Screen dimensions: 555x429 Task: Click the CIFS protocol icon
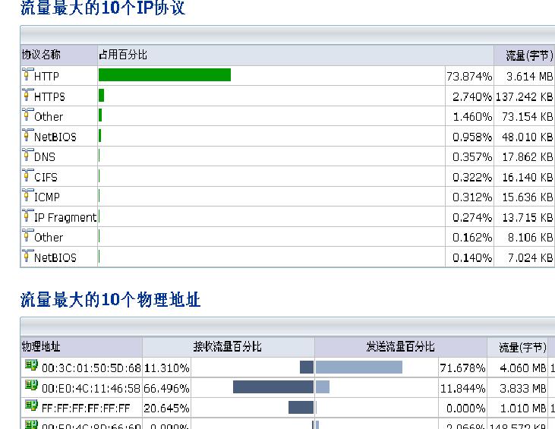pos(28,175)
